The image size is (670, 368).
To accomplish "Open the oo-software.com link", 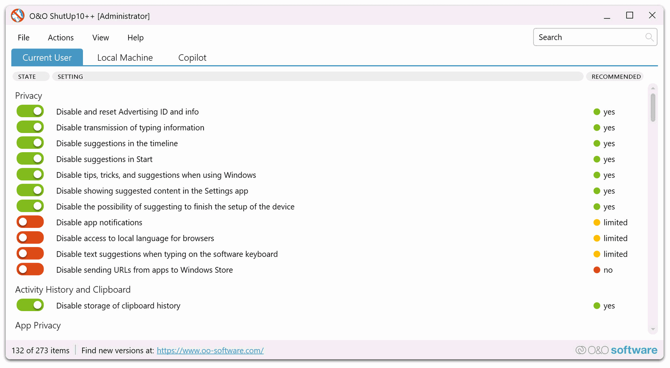I will pyautogui.click(x=210, y=350).
